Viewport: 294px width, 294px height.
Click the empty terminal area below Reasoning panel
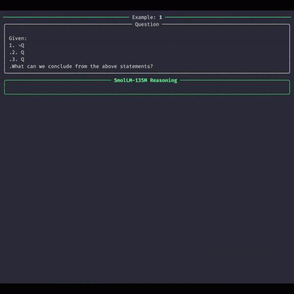[147, 186]
